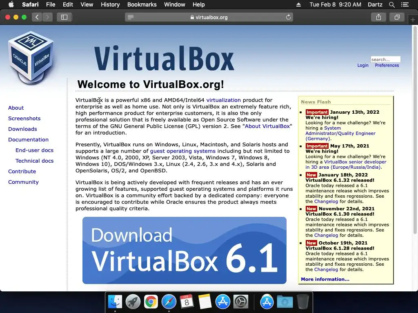Viewport: 418px width, 313px height.
Task: Open a new tab with plus button
Action: tap(413, 20)
